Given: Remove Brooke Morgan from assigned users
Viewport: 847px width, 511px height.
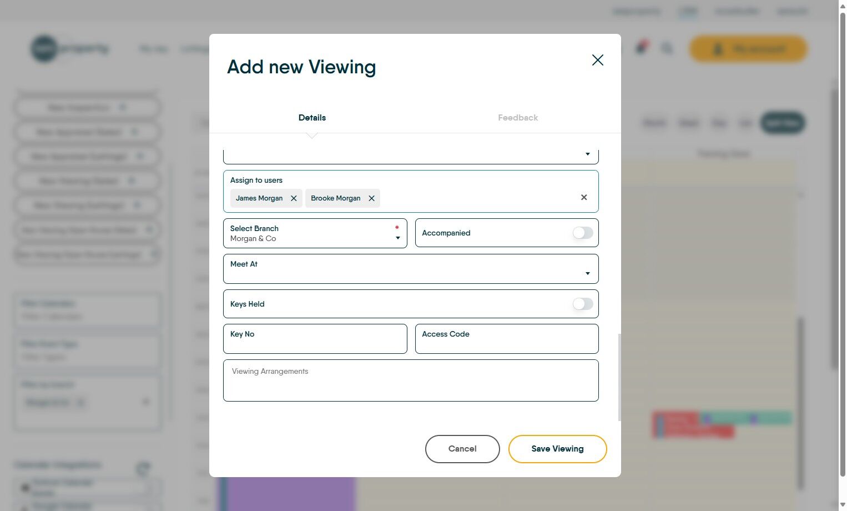Looking at the screenshot, I should coord(371,198).
